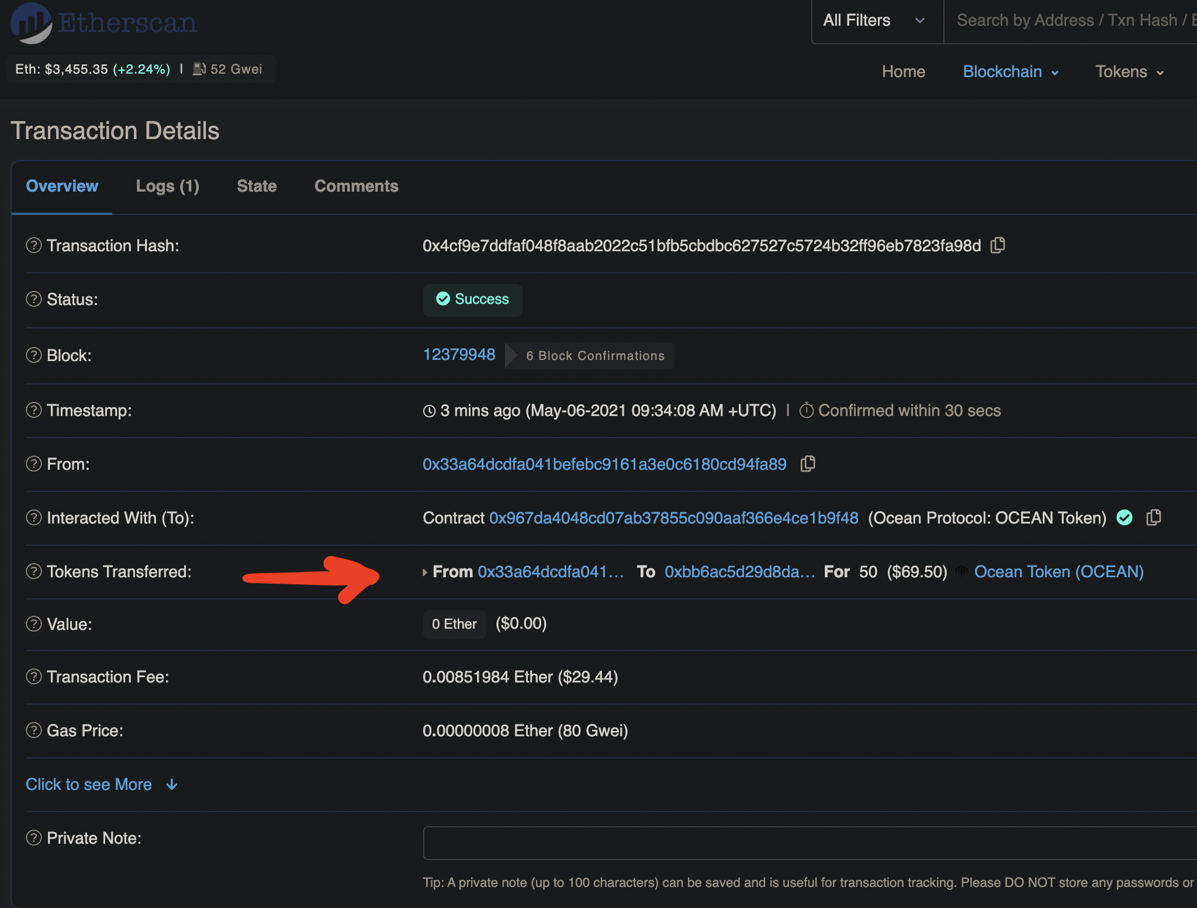Switch to the Overview tab
Image resolution: width=1197 pixels, height=908 pixels.
[62, 186]
